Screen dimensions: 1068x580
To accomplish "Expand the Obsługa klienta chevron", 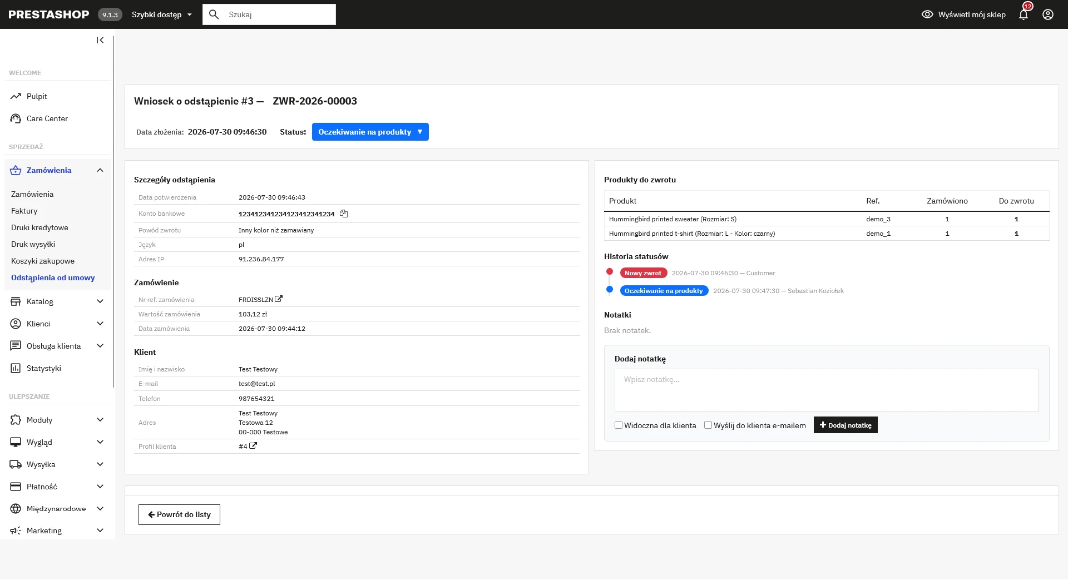I will point(100,346).
